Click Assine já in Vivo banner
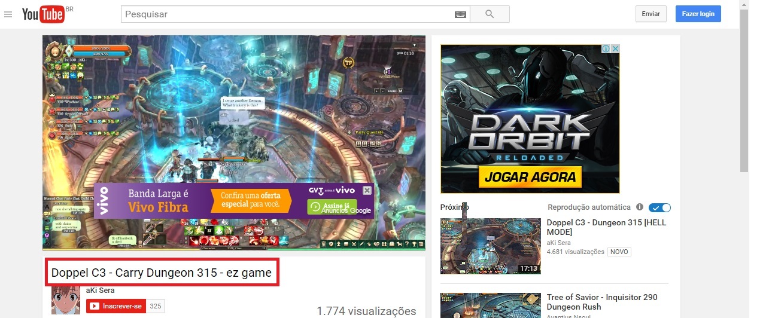This screenshot has width=766, height=318. pos(332,206)
